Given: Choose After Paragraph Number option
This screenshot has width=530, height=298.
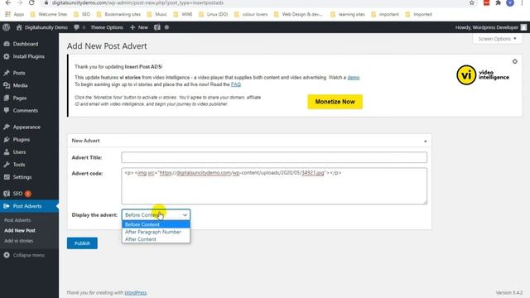Looking at the screenshot, I should (x=156, y=232).
